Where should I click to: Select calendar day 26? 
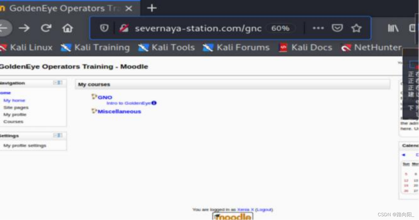point(406,191)
